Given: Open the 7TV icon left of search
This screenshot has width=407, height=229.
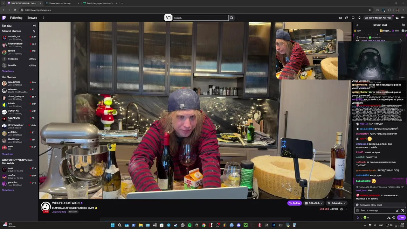Looking at the screenshot, I should [168, 18].
